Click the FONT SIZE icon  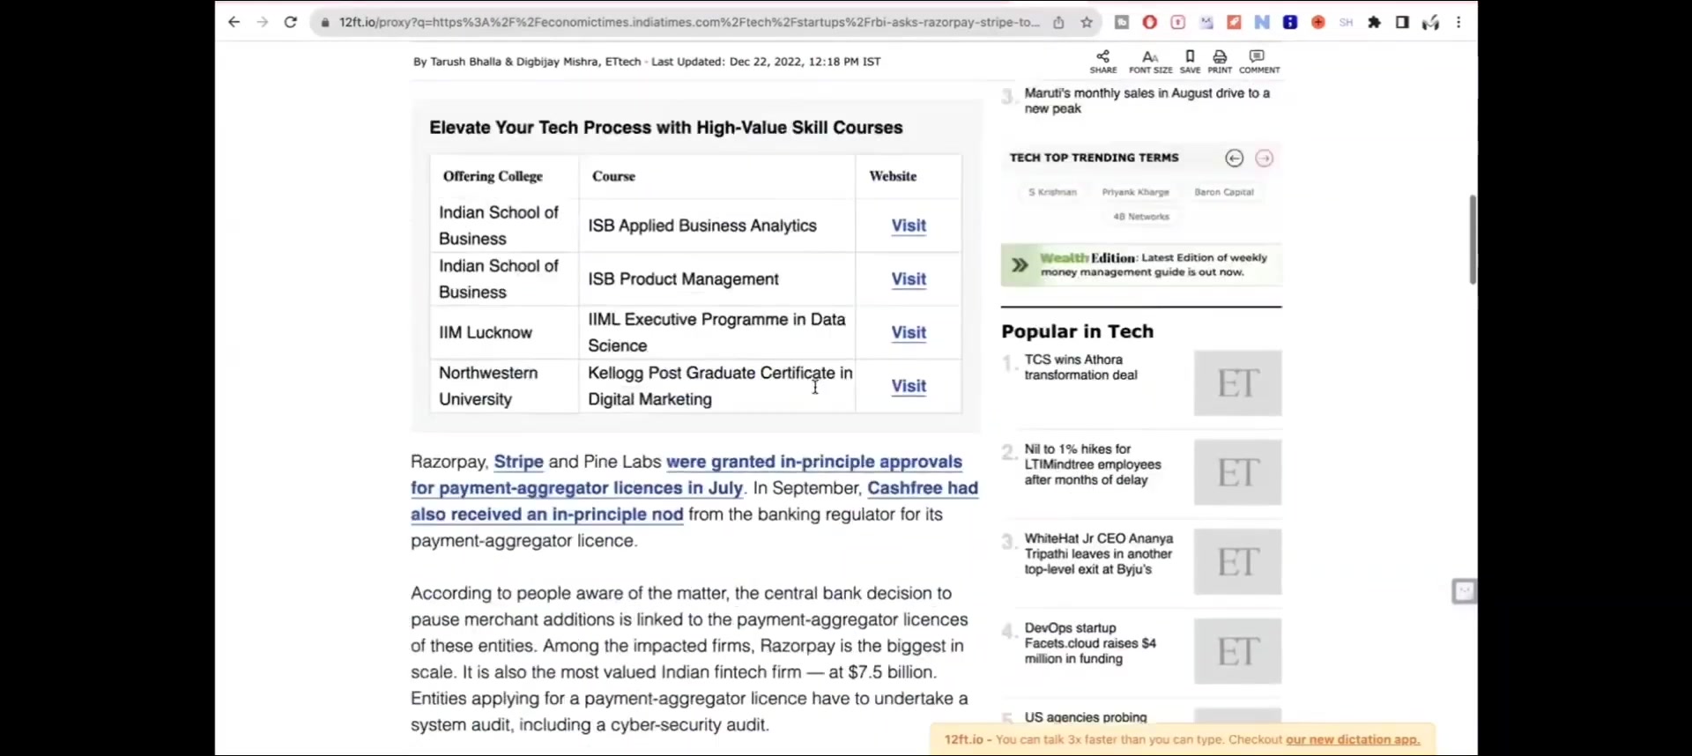tap(1150, 61)
